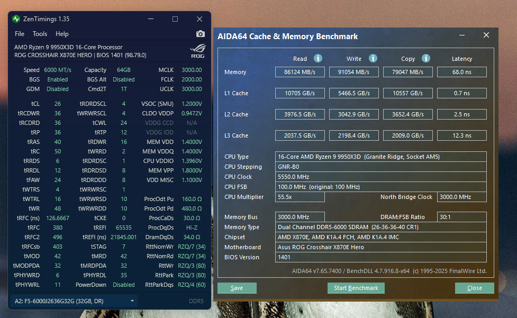Click the Cmd2T value 1T

click(124, 89)
